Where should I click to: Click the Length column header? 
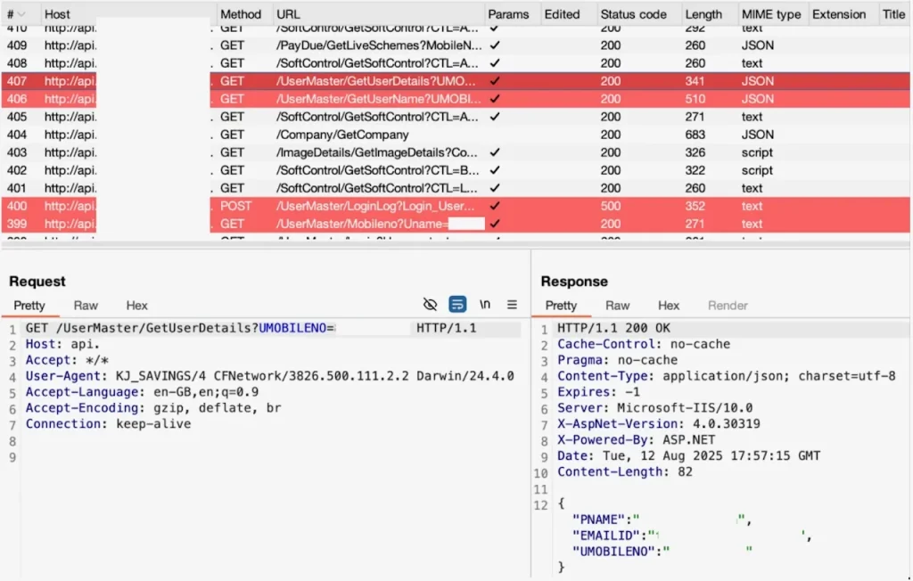pyautogui.click(x=703, y=14)
